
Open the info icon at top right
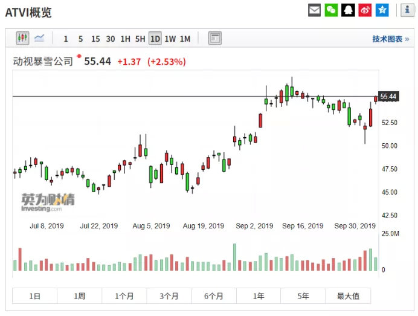[x=407, y=10]
